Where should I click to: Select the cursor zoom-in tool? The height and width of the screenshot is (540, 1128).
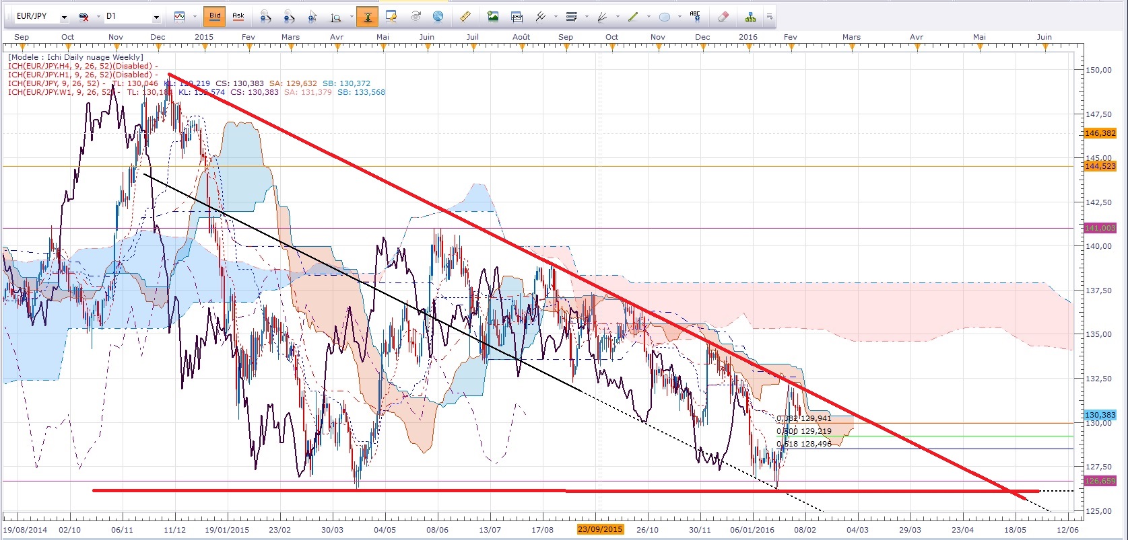[312, 16]
